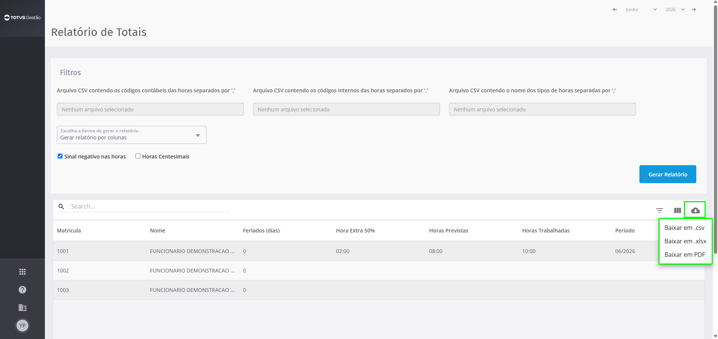The height and width of the screenshot is (339, 718).
Task: Choose file for códigos contábeis CSV
Action: tap(150, 109)
